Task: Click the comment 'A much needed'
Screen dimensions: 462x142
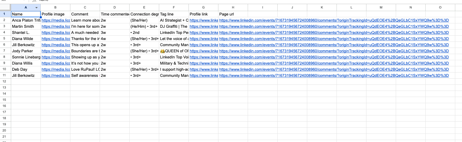Action: [x=85, y=32]
